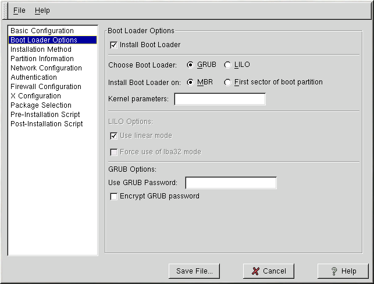Select X Configuration entry
The image size is (374, 284).
35,96
